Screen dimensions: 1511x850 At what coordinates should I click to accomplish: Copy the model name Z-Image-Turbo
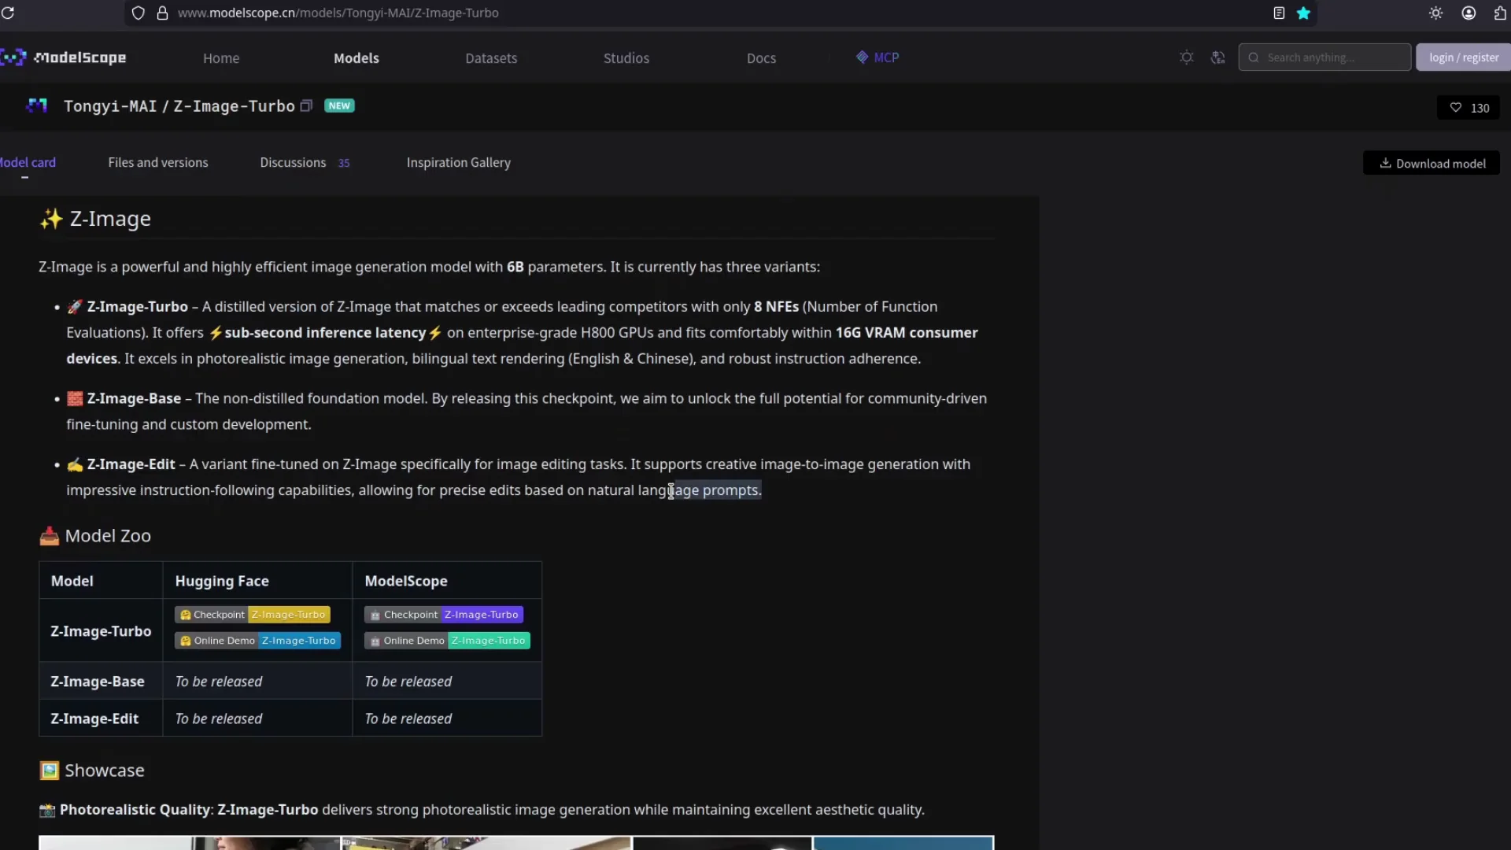(307, 106)
